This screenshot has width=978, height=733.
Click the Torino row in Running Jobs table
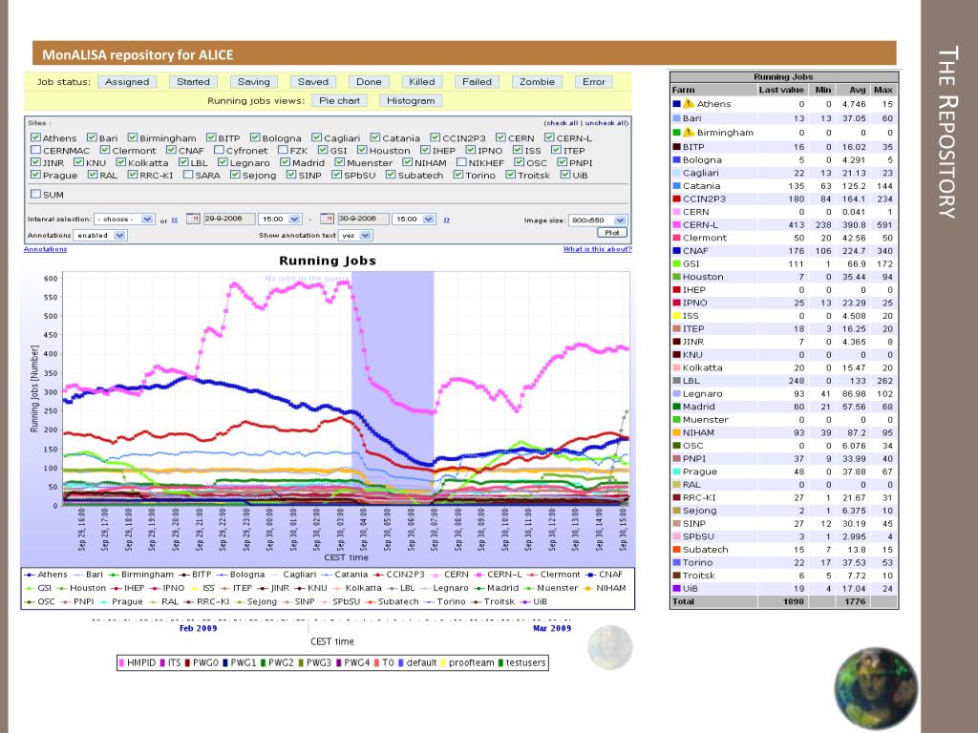pyautogui.click(x=783, y=562)
